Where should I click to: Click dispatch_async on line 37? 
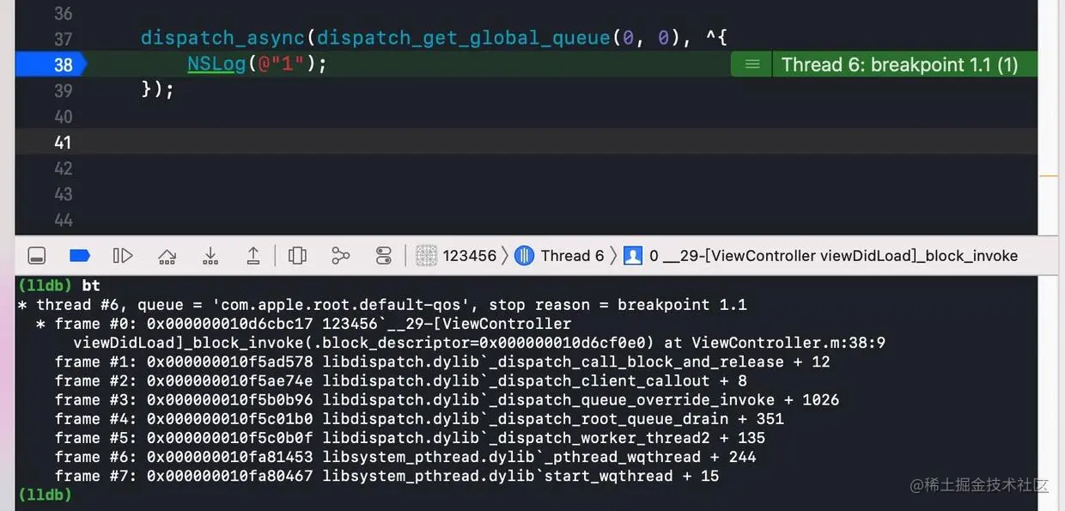pyautogui.click(x=223, y=38)
